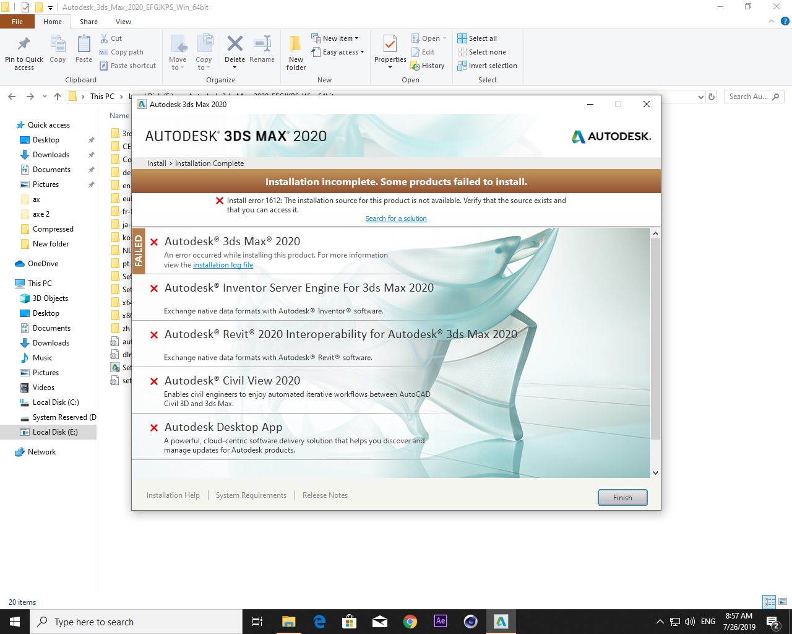Viewport: 792px width, 634px height.
Task: Click the Finish button in installer
Action: coord(622,497)
